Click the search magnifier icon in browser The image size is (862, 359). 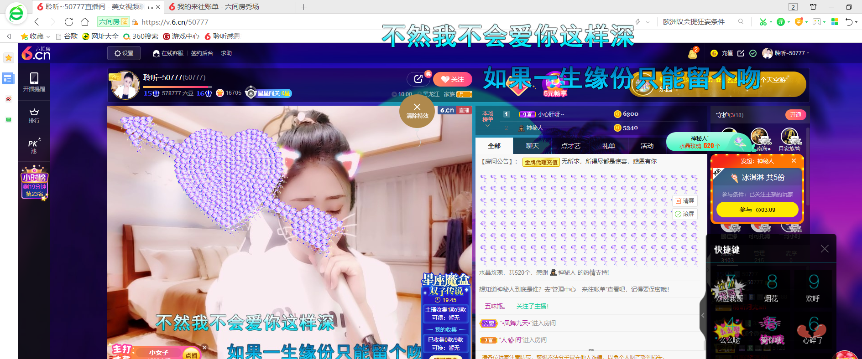coord(741,21)
